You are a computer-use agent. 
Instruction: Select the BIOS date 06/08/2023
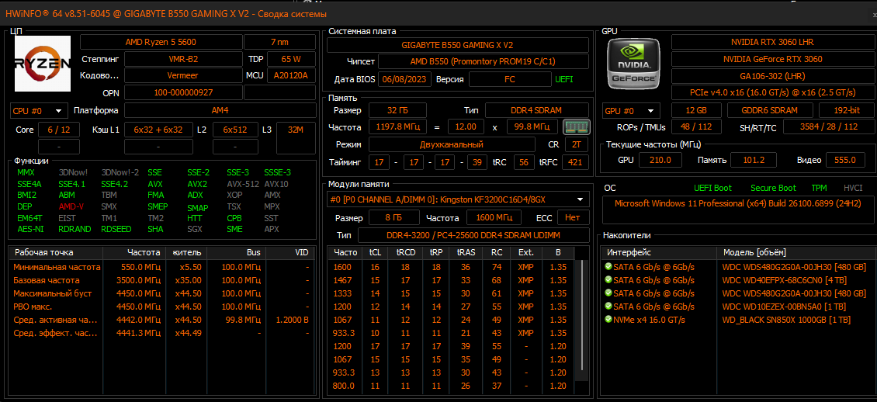[405, 79]
